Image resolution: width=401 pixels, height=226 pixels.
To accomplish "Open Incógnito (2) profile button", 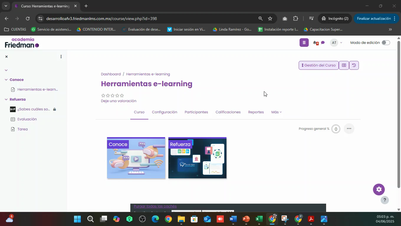I will [335, 19].
